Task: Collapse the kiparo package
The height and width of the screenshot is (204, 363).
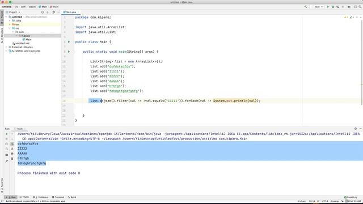Action: [16, 36]
